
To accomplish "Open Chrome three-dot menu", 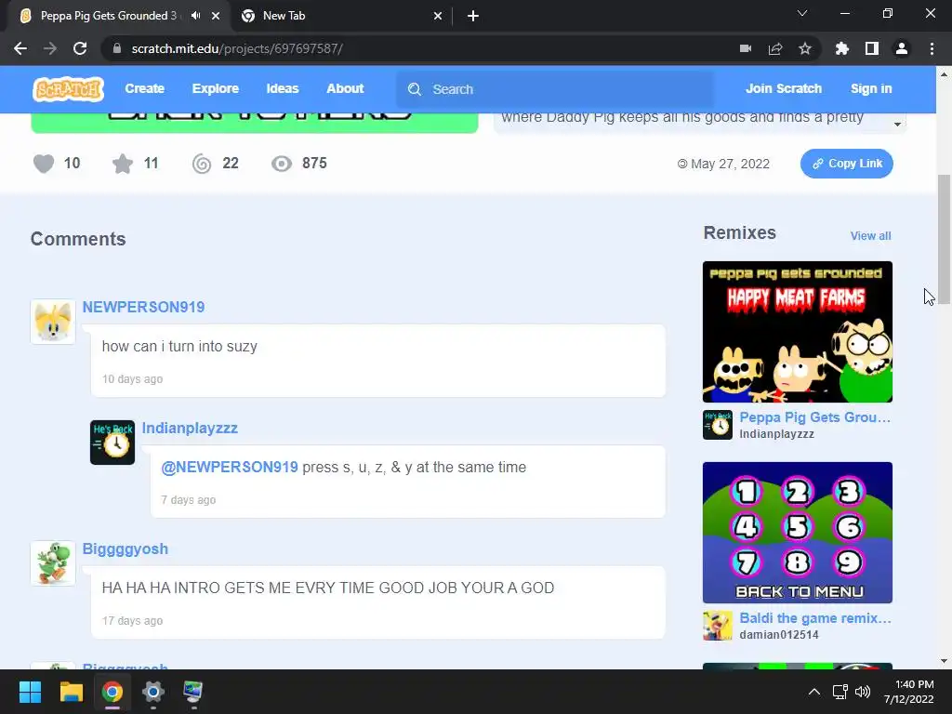I will coord(932,48).
